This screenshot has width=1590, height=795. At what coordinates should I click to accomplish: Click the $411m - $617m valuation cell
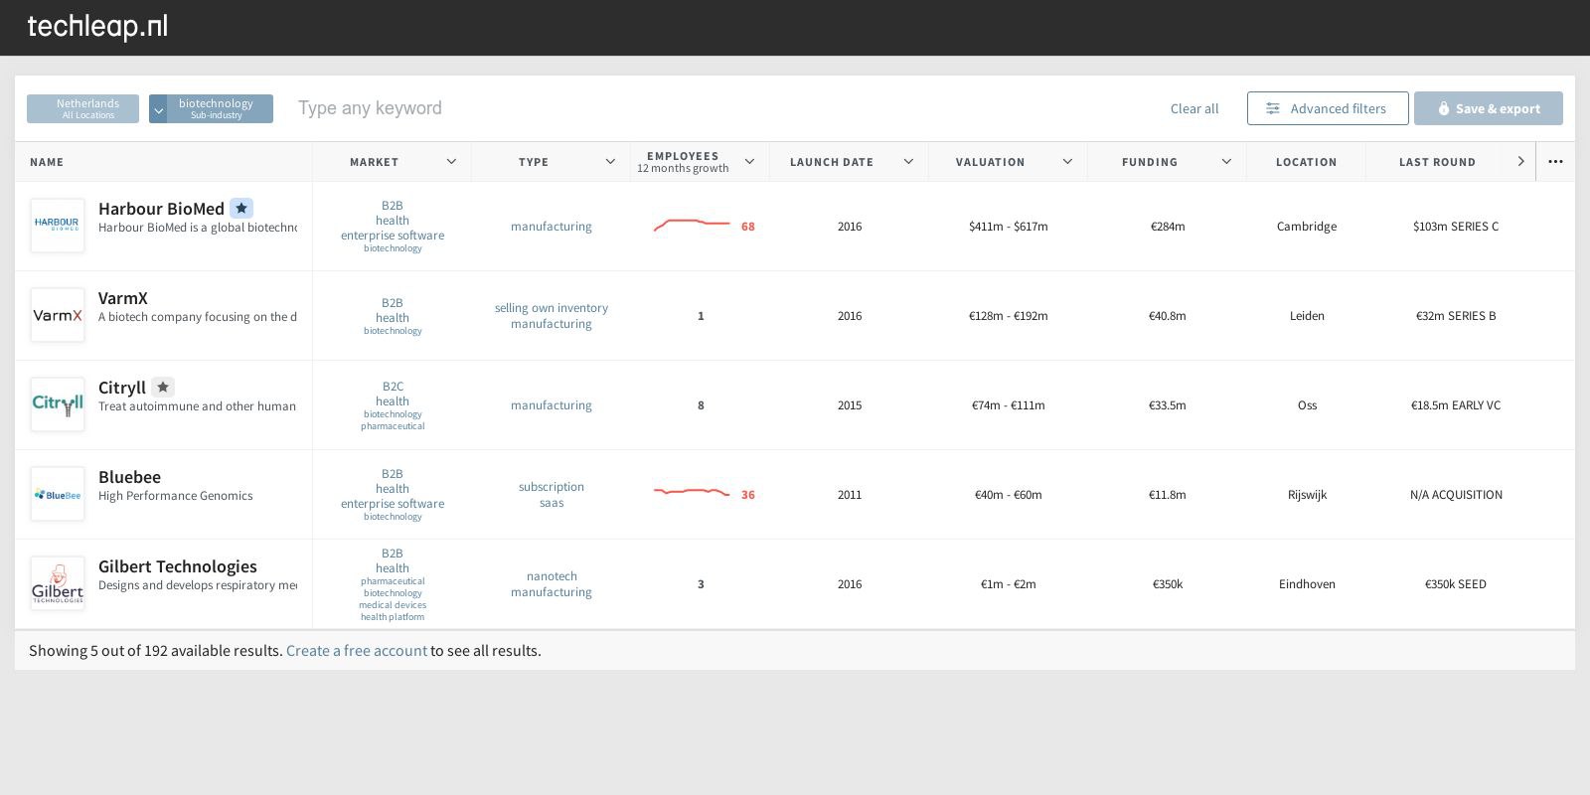click(1009, 227)
